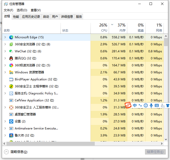The width and height of the screenshot is (170, 160).
Task: Click the 结束任务 button
Action: click(x=155, y=152)
